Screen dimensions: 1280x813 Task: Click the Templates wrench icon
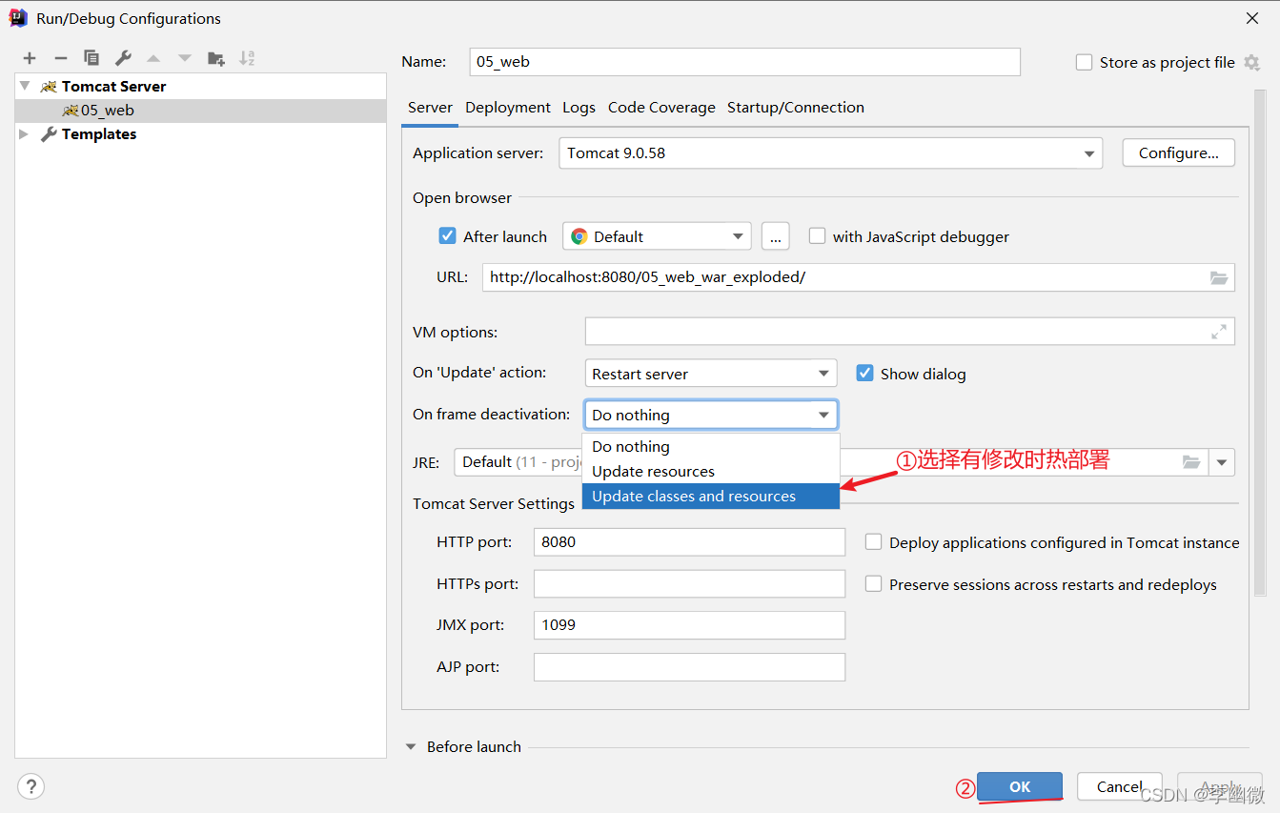pos(49,134)
